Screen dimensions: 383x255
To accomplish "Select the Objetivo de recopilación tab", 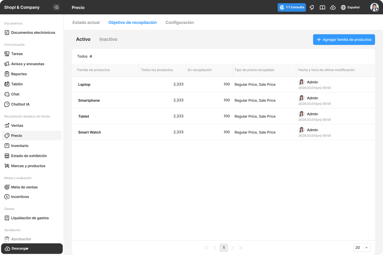I will [132, 23].
